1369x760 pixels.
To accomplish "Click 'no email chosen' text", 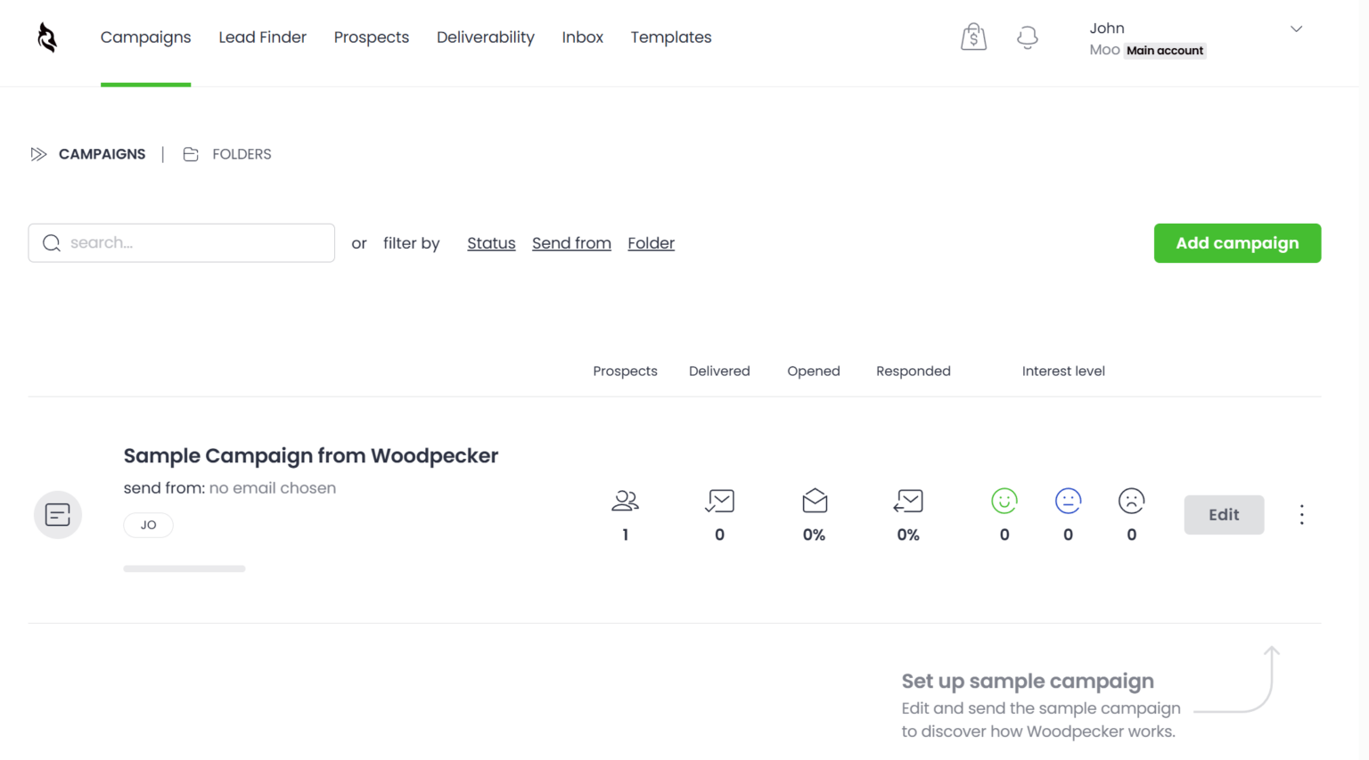I will click(273, 488).
